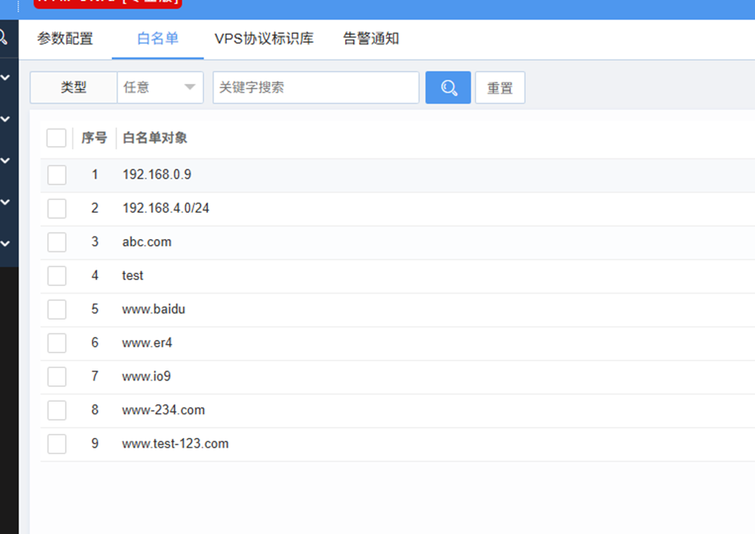The width and height of the screenshot is (755, 534).
Task: Click the 类型 filter label
Action: tap(74, 88)
